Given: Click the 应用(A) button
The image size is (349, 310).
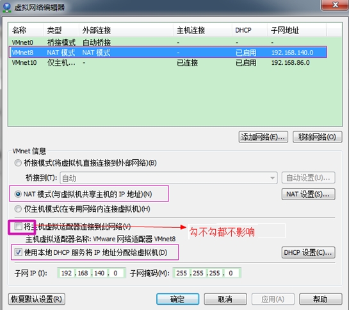Looking at the screenshot, I should pyautogui.click(x=273, y=299).
